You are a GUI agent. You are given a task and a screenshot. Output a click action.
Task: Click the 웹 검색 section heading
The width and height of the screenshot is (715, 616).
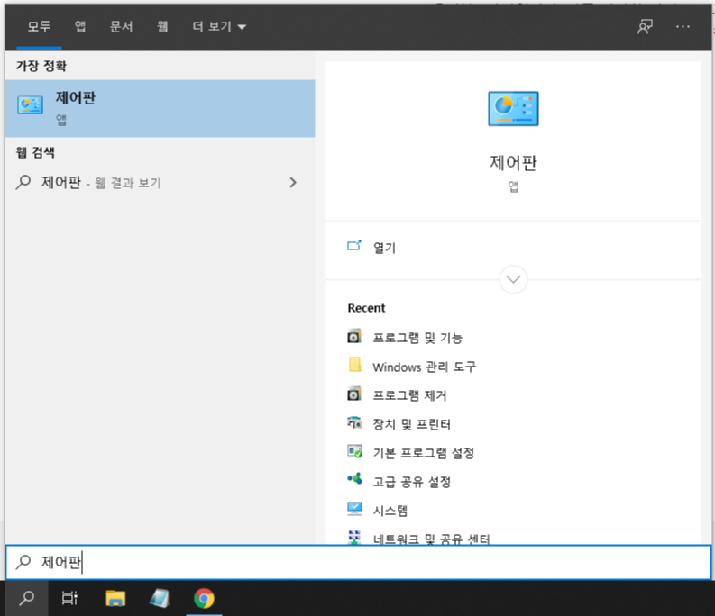click(35, 152)
